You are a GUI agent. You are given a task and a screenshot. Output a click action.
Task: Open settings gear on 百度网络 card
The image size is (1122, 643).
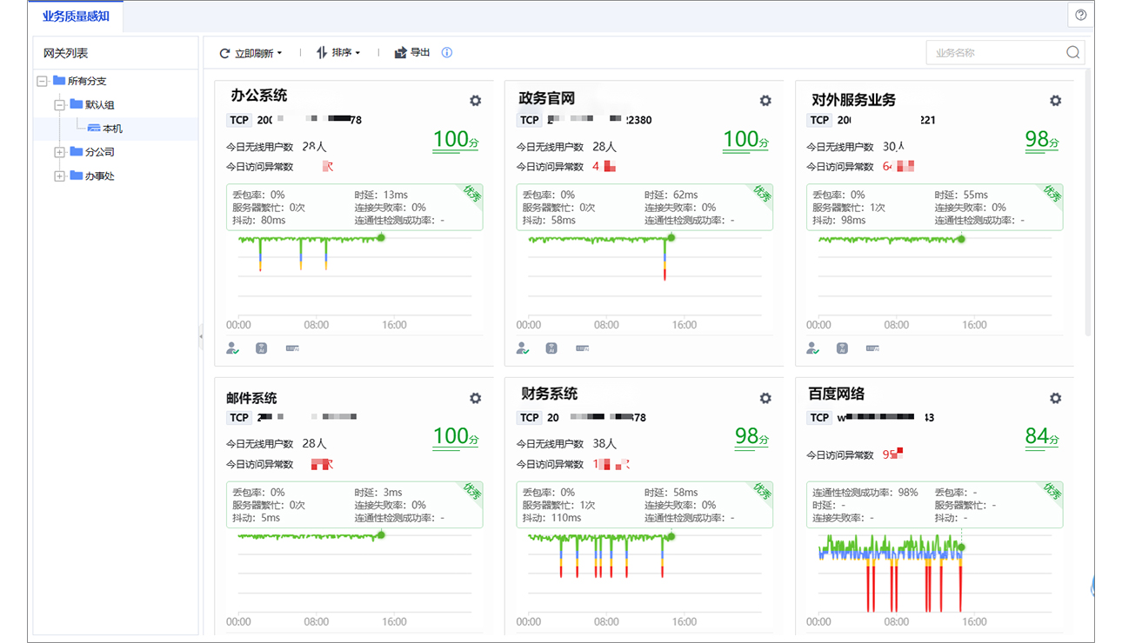(x=1055, y=398)
